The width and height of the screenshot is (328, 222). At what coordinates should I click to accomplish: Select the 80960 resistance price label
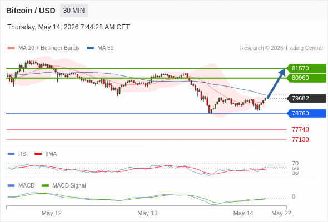coord(306,78)
